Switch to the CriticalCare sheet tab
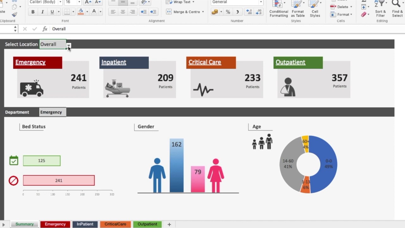 [115, 224]
